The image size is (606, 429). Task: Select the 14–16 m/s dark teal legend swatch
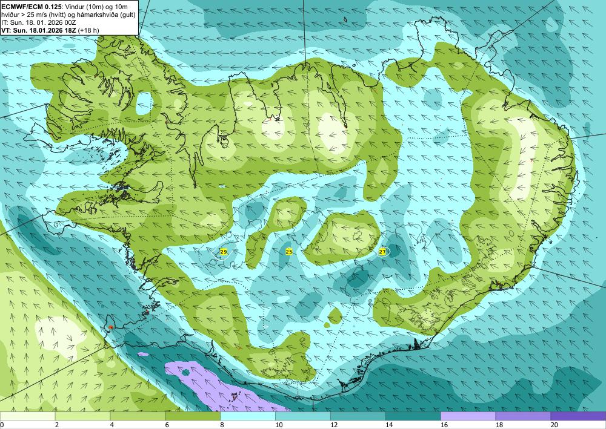coord(413,416)
